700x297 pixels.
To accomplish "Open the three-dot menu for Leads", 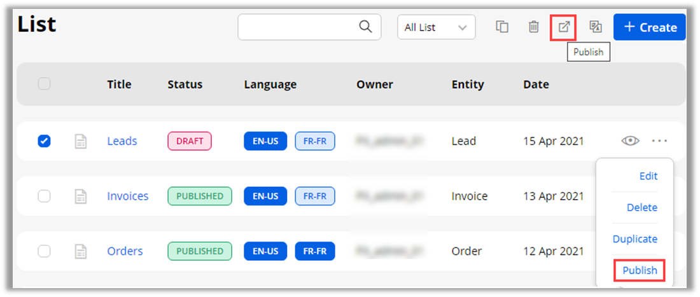I will click(x=659, y=141).
